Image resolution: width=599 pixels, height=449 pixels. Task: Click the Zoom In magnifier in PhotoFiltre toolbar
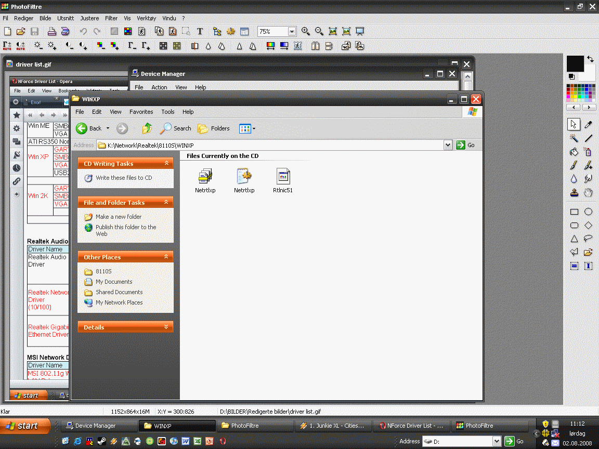pos(306,31)
